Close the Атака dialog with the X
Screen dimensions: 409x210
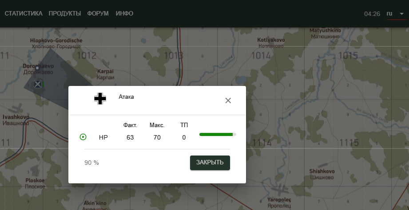pos(228,101)
